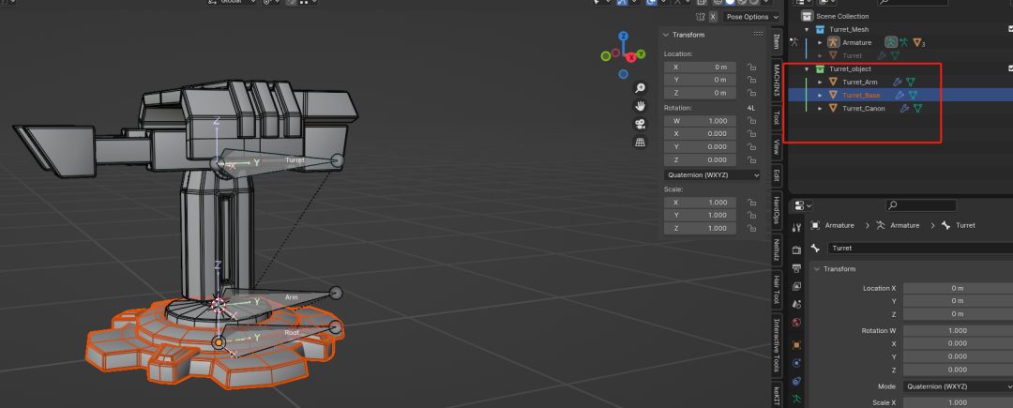
Task: Toggle the lock for Scale X
Action: click(x=751, y=203)
